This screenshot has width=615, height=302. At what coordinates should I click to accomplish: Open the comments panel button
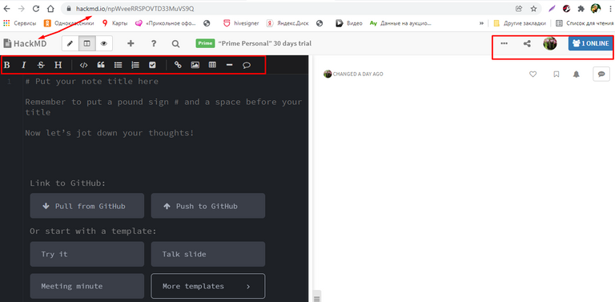[601, 74]
